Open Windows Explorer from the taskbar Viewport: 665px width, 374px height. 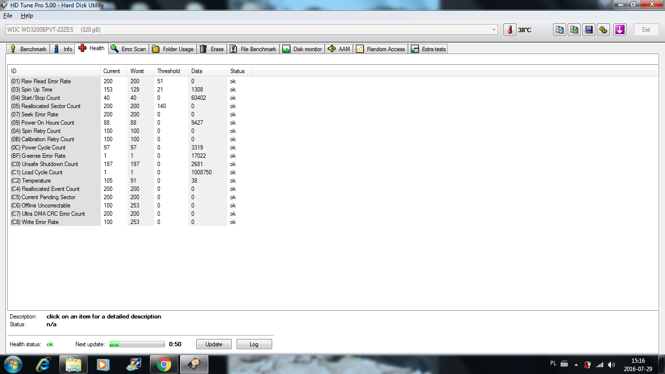74,364
